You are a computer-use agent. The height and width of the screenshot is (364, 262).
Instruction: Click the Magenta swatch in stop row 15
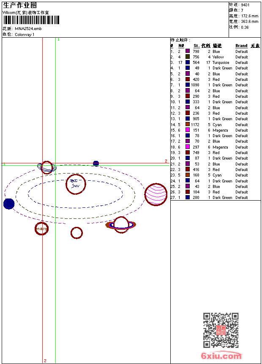pos(188,130)
